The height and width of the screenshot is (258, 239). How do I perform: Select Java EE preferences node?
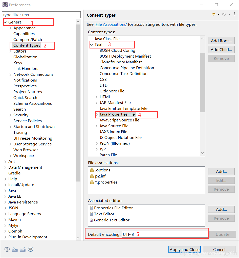click(15, 196)
